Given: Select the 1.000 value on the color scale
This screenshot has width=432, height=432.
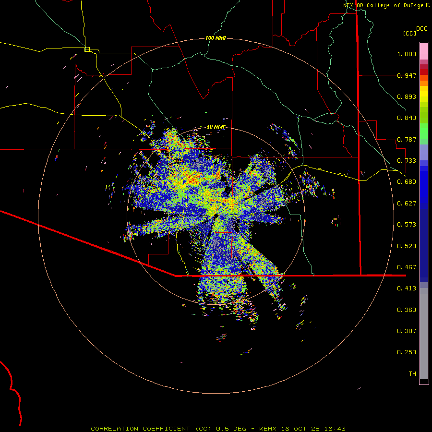Looking at the screenshot, I should tap(407, 54).
